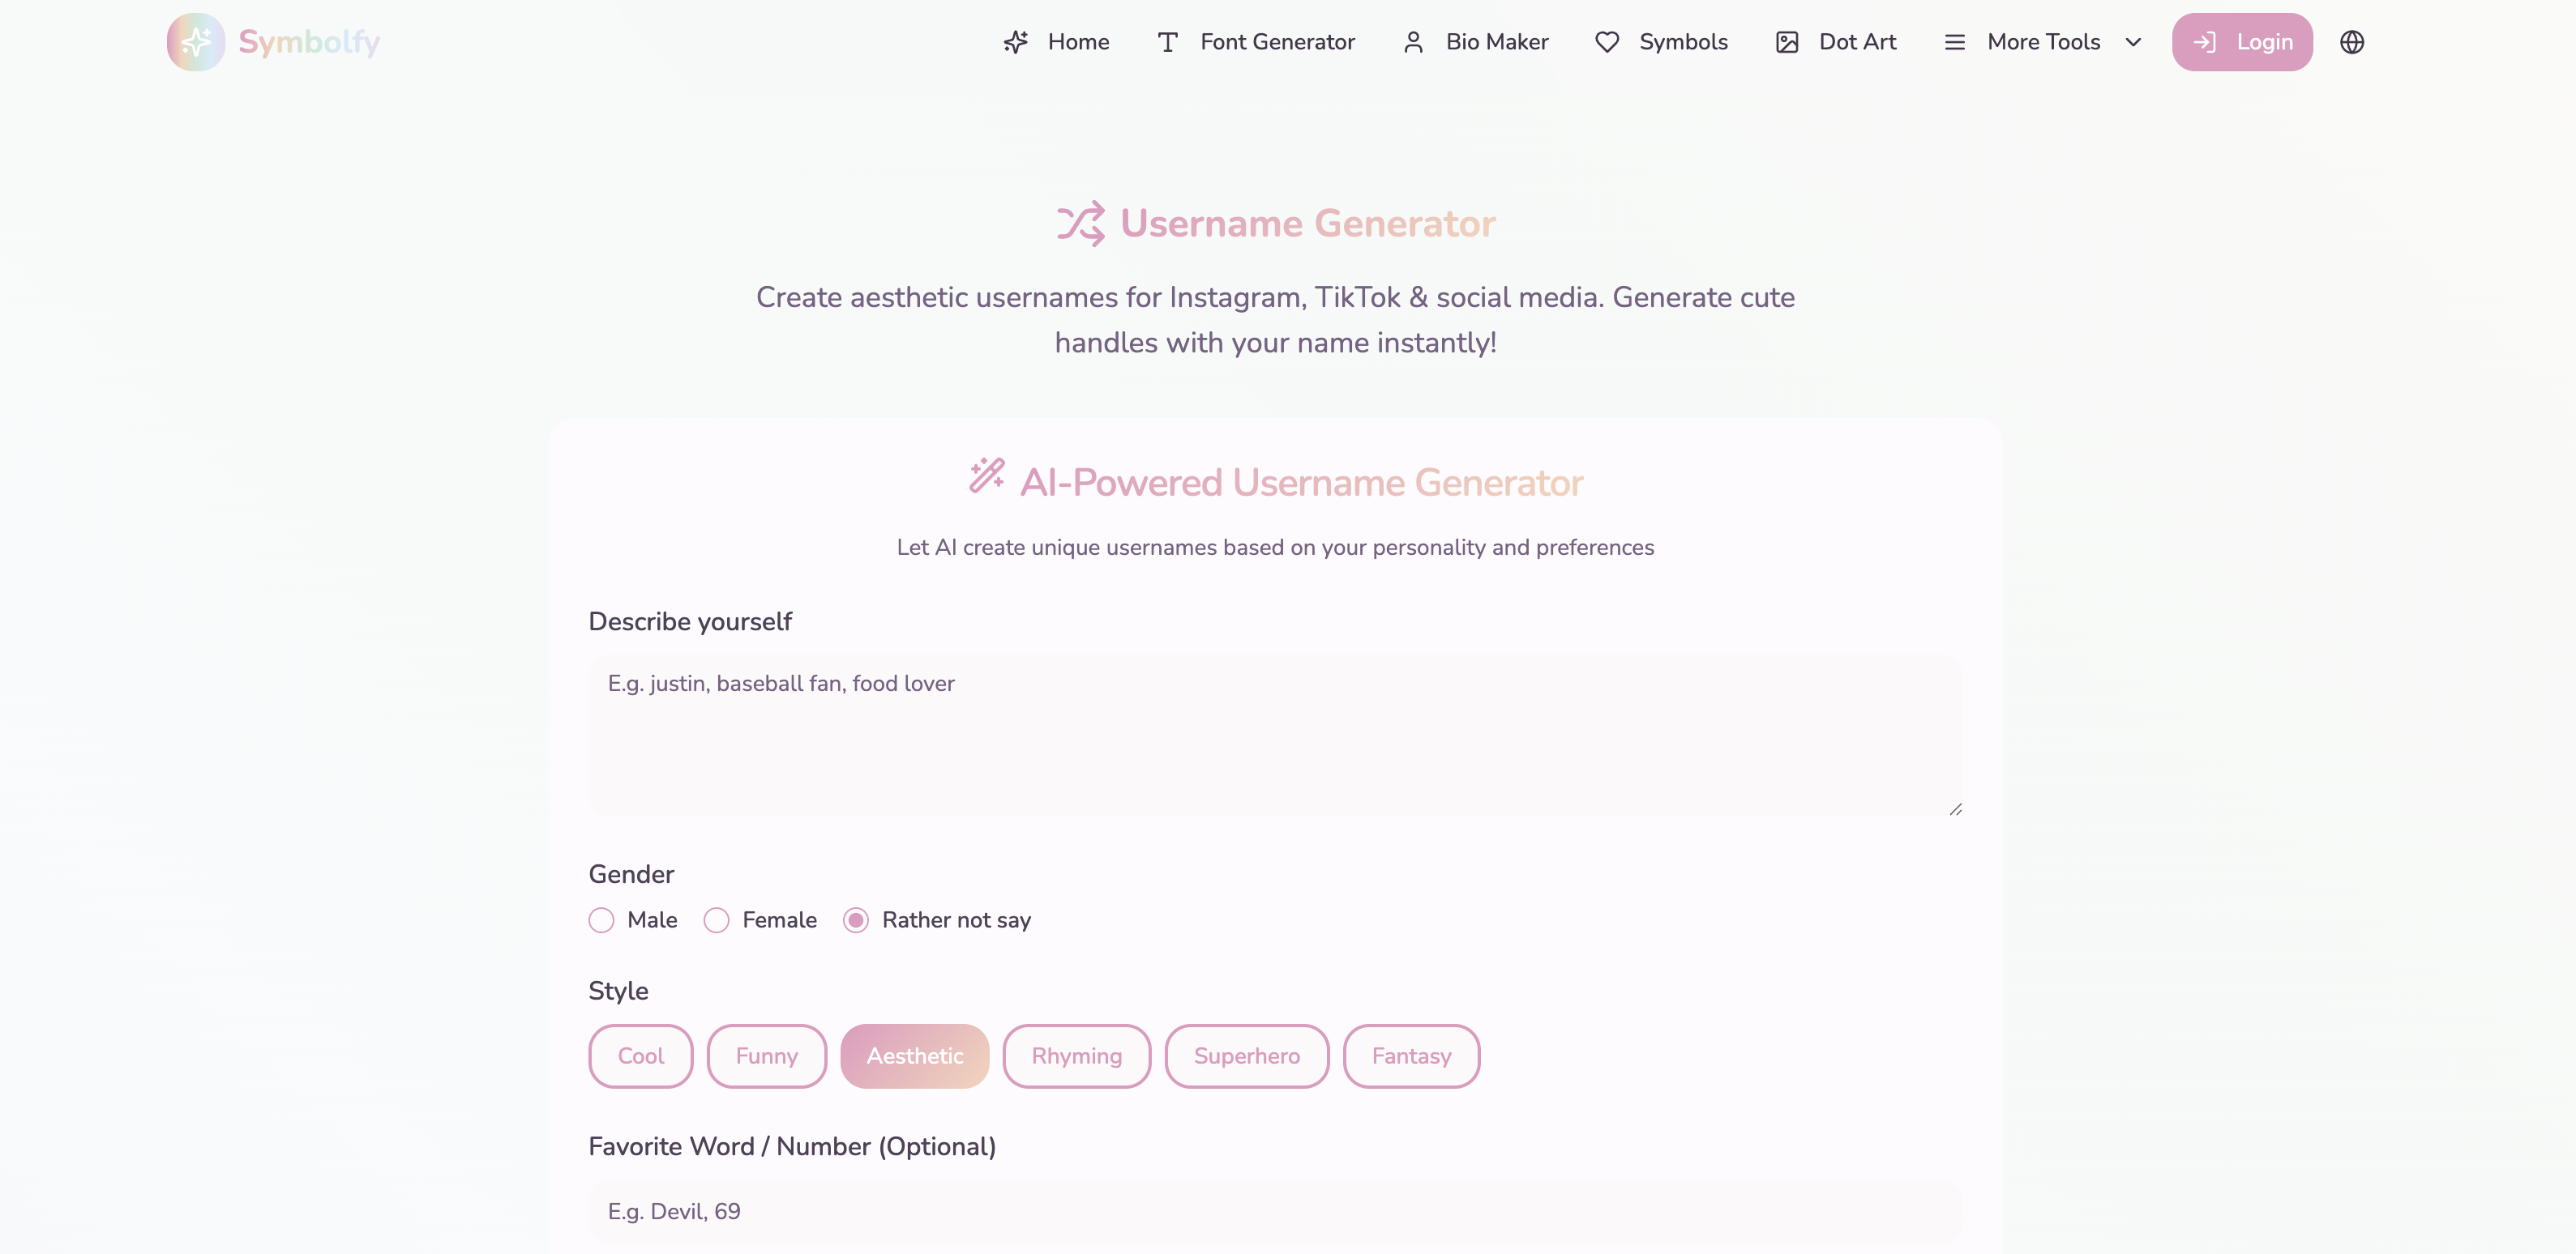This screenshot has width=2576, height=1254.
Task: Click the image icon for Dot Art
Action: point(1786,42)
